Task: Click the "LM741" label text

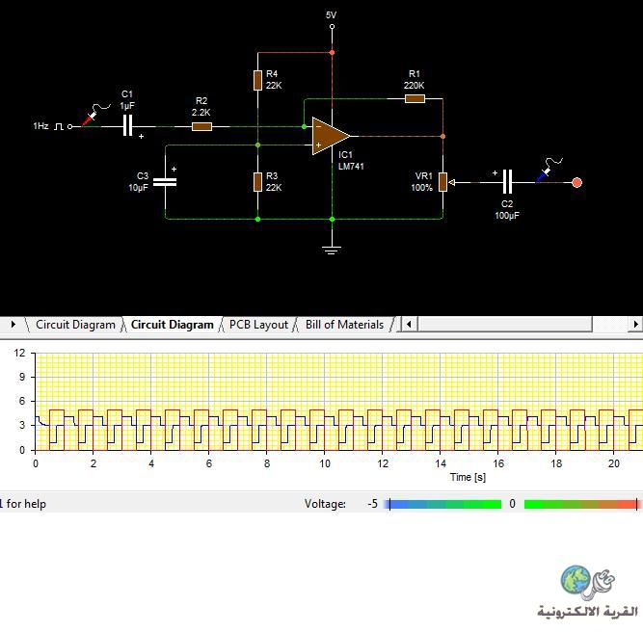Action: (x=351, y=167)
